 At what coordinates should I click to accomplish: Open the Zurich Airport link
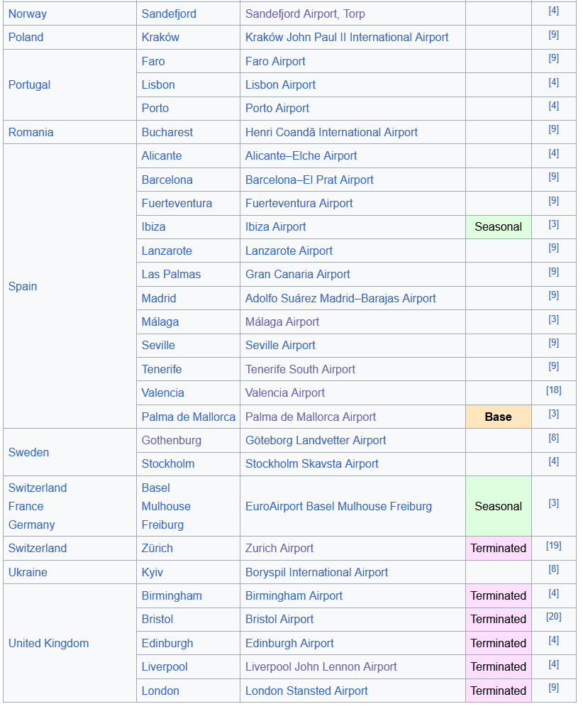279,548
